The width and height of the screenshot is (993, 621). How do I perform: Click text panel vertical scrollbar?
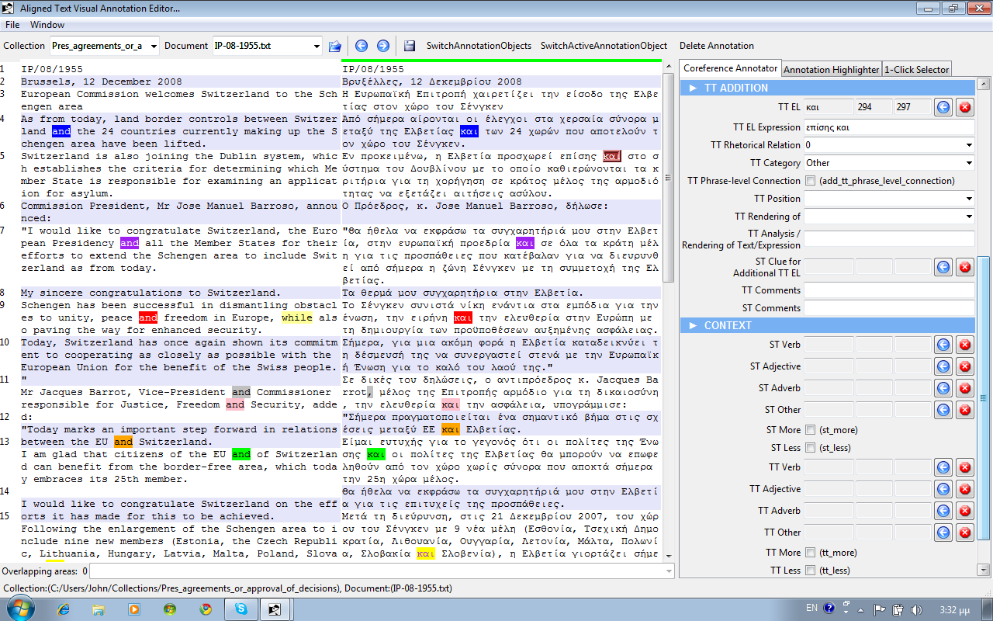click(x=669, y=179)
